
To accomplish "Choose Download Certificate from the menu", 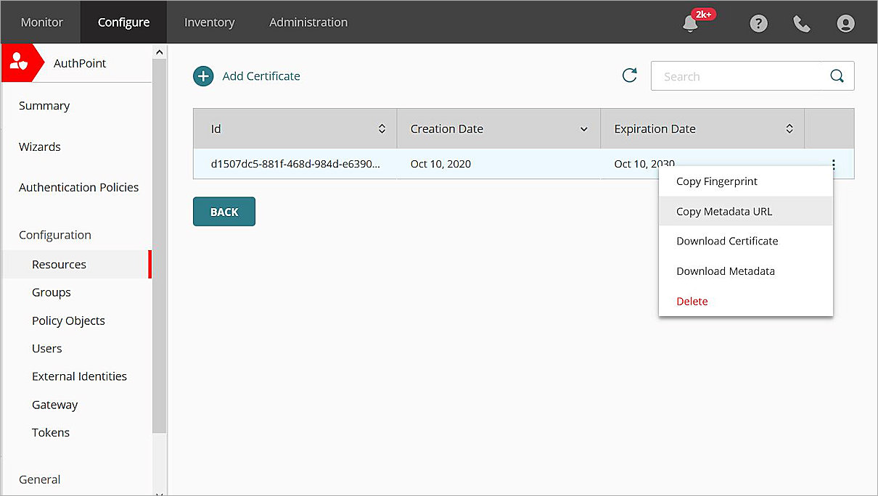I will [727, 241].
